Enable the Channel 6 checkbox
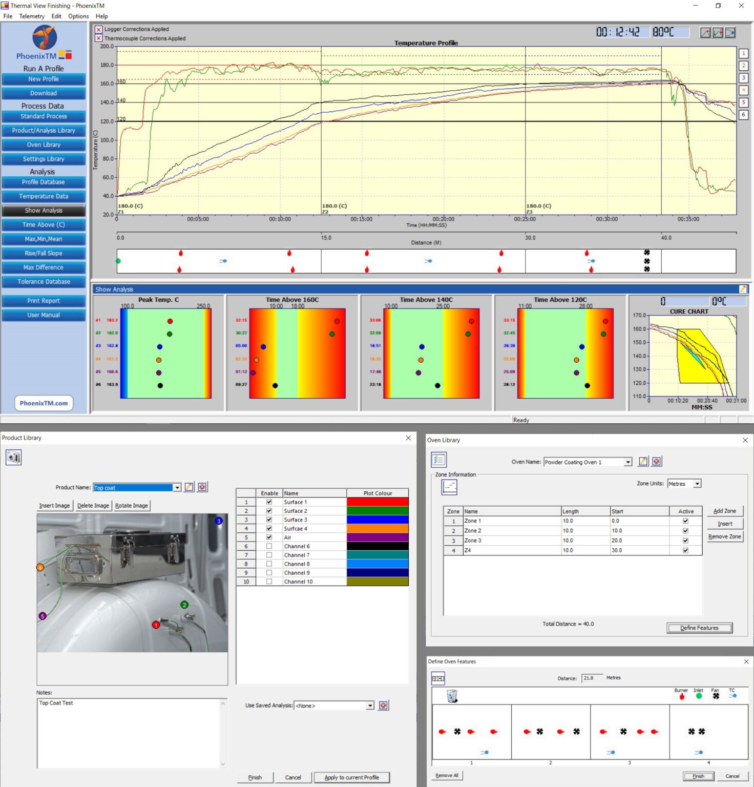 click(x=269, y=546)
